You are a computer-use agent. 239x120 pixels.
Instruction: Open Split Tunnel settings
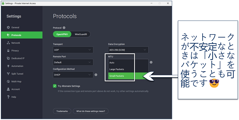[22, 74]
